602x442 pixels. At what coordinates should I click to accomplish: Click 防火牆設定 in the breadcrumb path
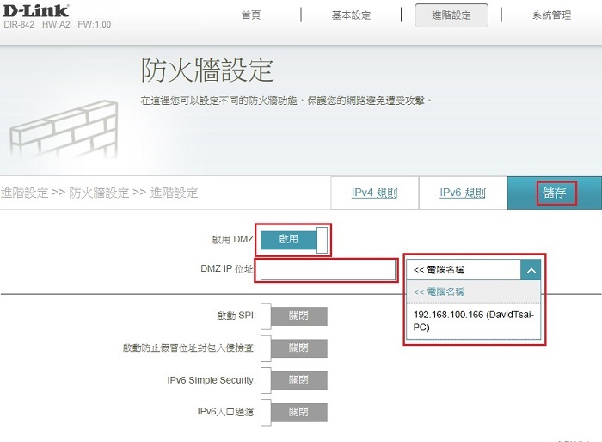99,193
